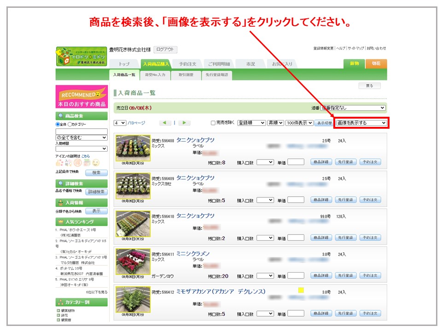Screen dimensions: 442x331
Task: Expand the 追番指定なし dropdown
Action: click(x=353, y=108)
